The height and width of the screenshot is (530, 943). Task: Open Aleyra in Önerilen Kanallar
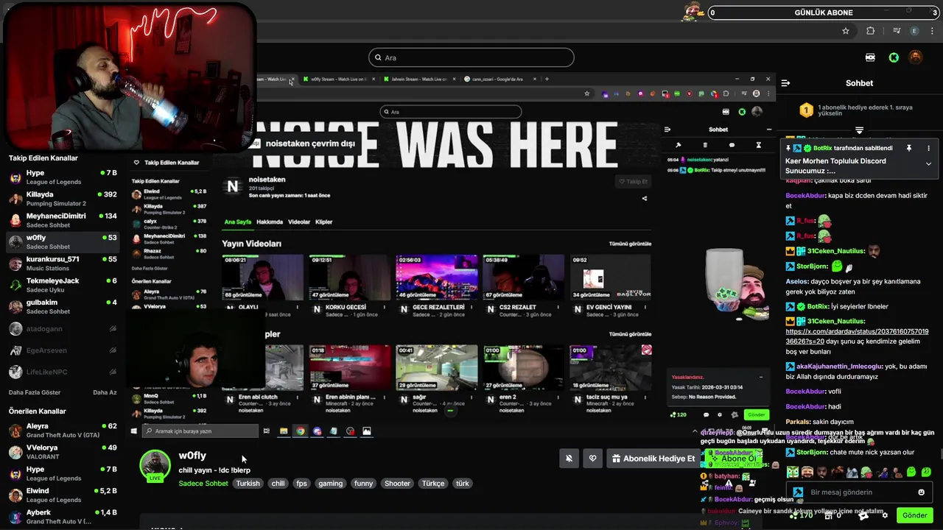[x=63, y=430]
